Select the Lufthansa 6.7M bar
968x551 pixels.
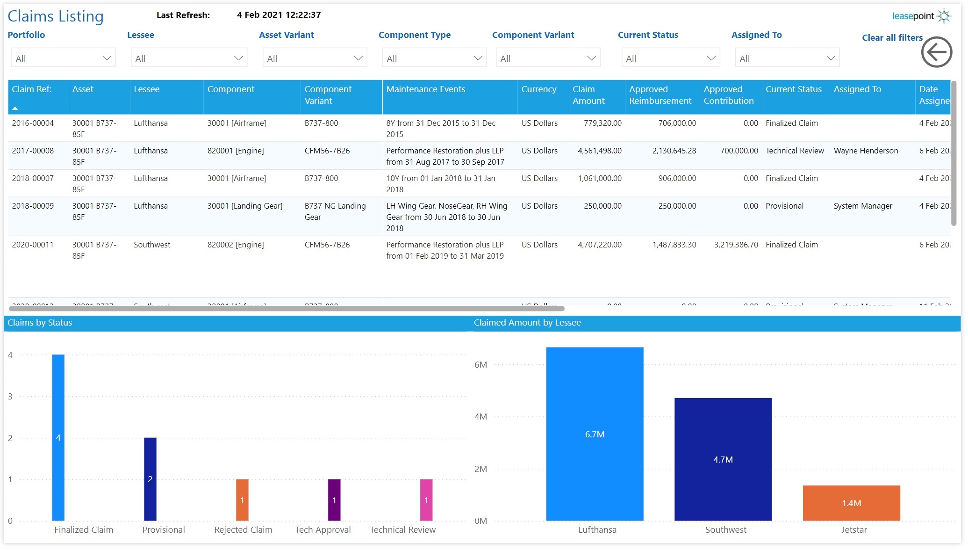click(x=595, y=434)
